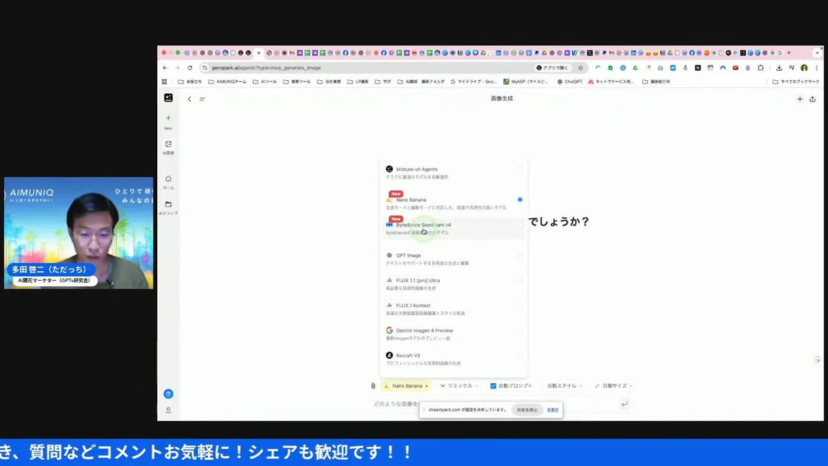Viewport: 828px width, 466px height.
Task: Select the GPT Image model option
Action: [x=453, y=258]
